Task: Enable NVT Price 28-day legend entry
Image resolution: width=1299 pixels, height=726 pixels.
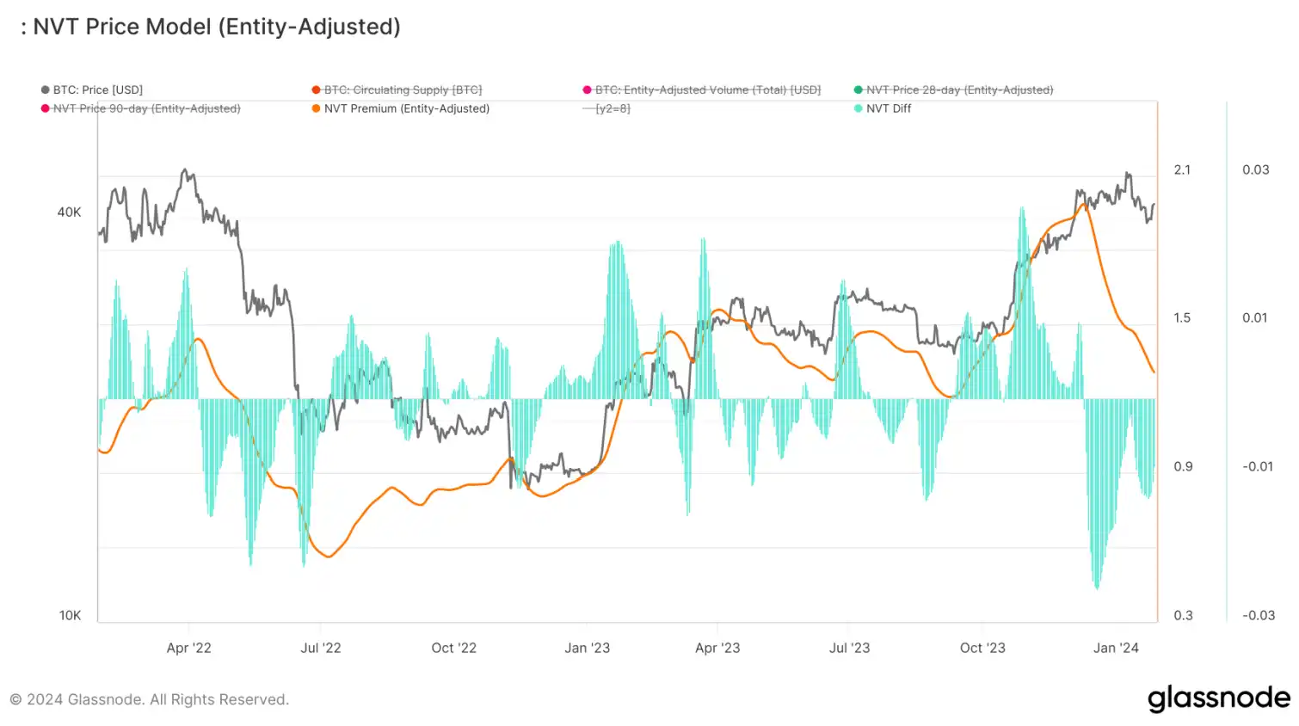Action: point(959,89)
